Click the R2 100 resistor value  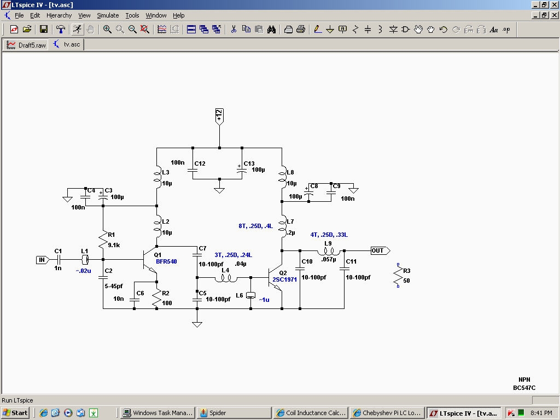coord(167,303)
